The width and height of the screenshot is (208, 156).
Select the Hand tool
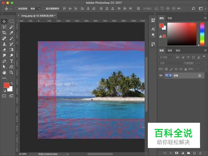tap(4, 73)
